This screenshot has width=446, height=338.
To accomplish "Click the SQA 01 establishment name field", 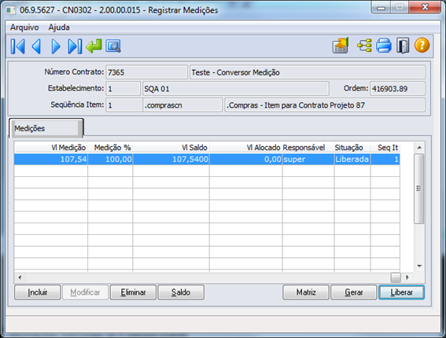I will tap(236, 89).
